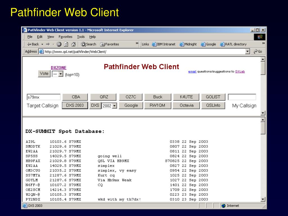Expand the Forward button history dropdown arrow
The width and height of the screenshot is (288, 216).
pyautogui.click(x=53, y=44)
